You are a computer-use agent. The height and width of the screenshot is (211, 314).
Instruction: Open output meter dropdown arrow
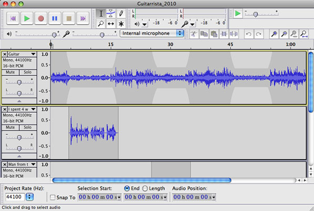144,25
